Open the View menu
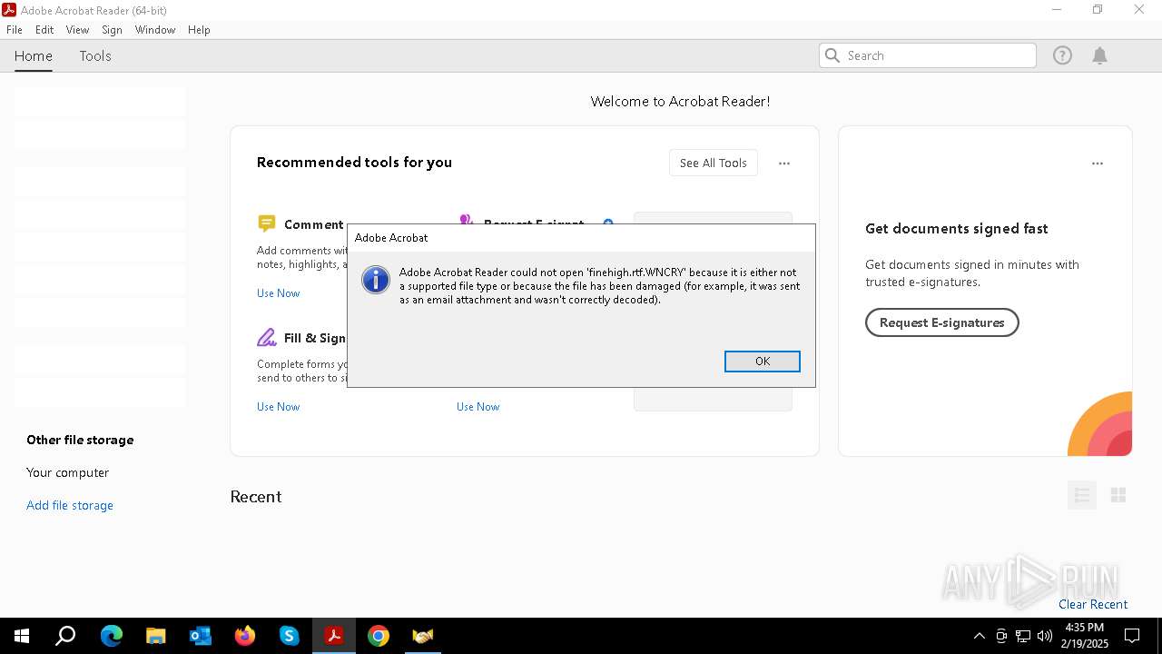Image resolution: width=1162 pixels, height=654 pixels. pyautogui.click(x=77, y=30)
